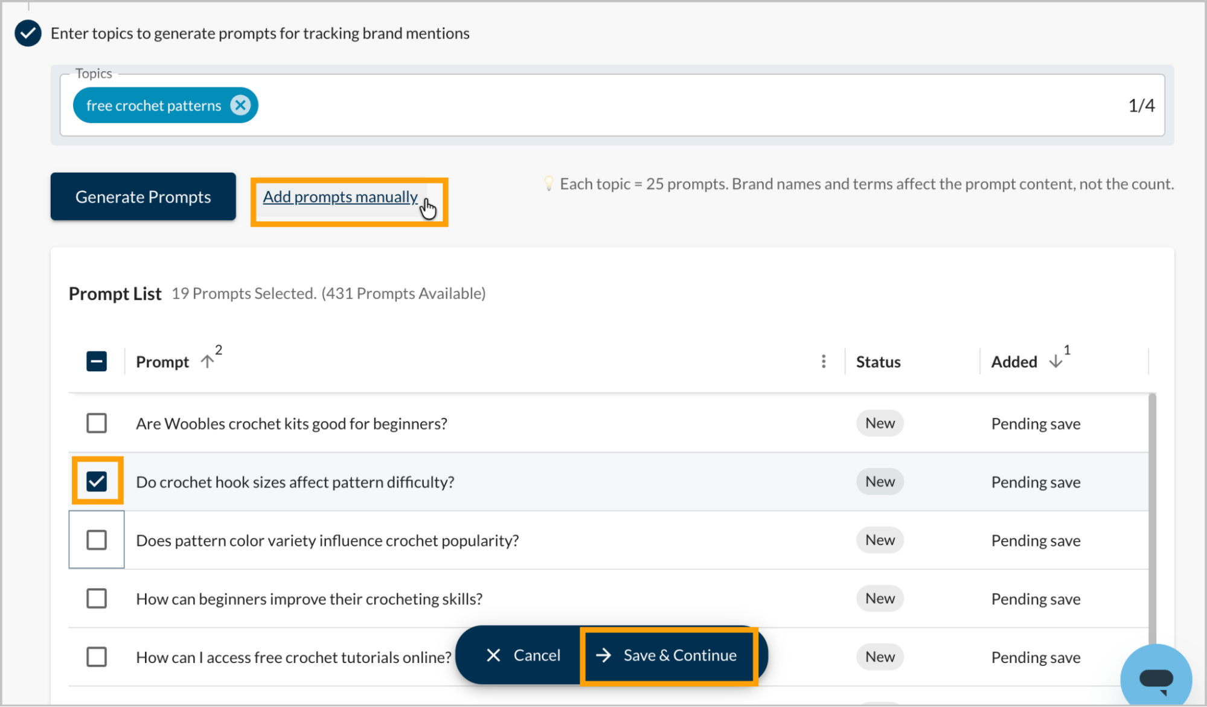Uncheck the crochet hook sizes prompt
Viewport: 1207px width, 707px height.
click(97, 481)
